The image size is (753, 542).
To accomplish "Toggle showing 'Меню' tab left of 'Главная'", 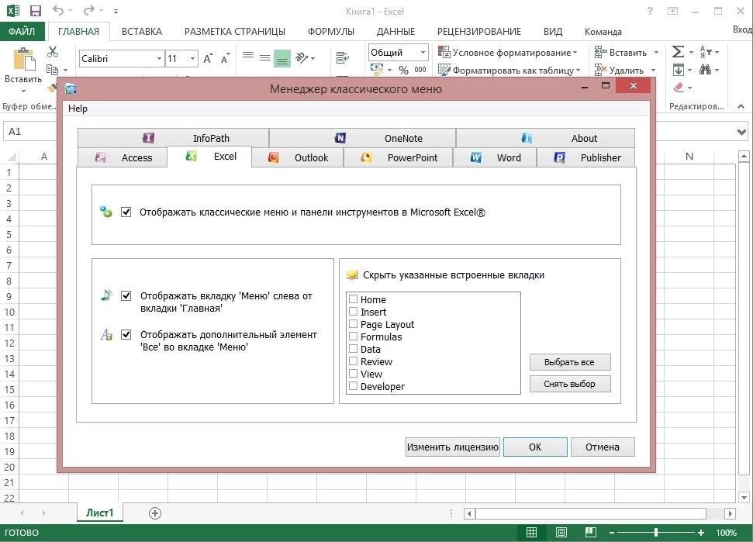I will click(126, 295).
